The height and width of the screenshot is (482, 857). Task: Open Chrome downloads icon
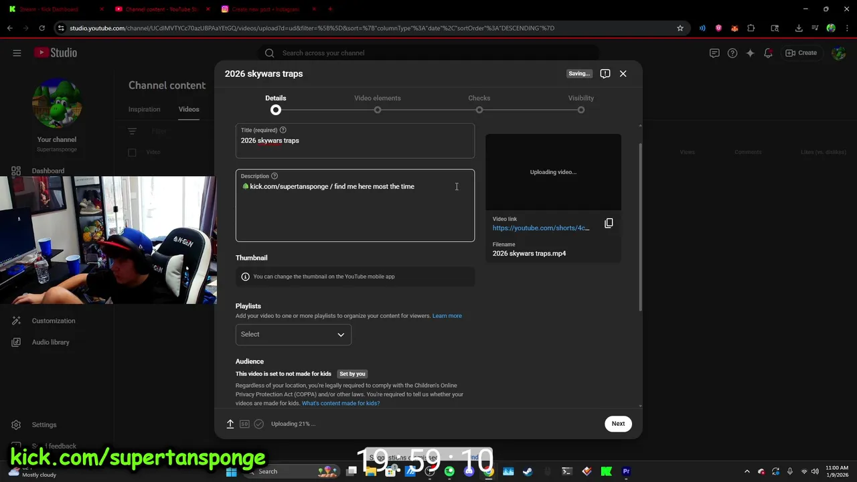pos(799,28)
